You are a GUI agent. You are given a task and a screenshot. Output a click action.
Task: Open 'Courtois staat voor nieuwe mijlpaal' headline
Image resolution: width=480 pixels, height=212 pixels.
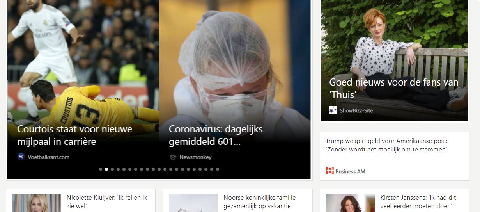(75, 135)
